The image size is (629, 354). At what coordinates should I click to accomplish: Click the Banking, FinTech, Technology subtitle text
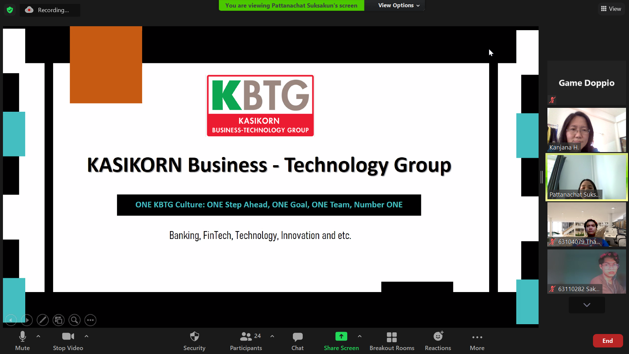[260, 235]
